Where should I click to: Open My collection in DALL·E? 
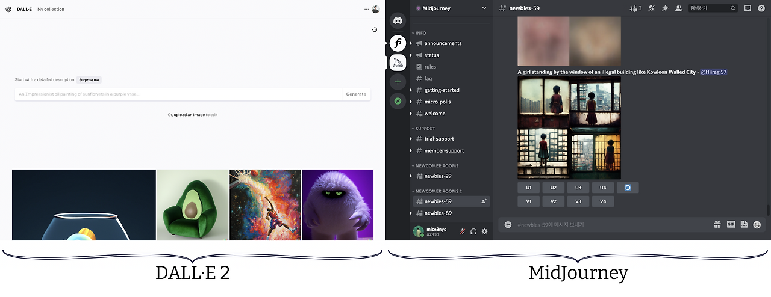tap(51, 9)
